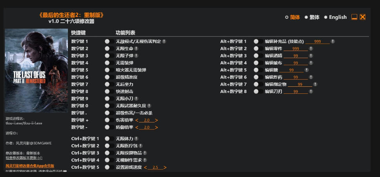Click the info icon beside 无敌模式/无视伤害判定
Screen dimensions: 380x177
click(164, 41)
